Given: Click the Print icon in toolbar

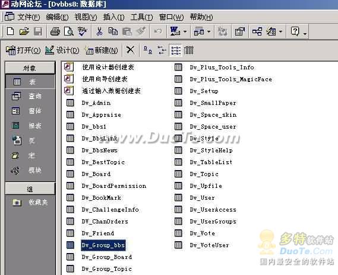Looking at the screenshot, I should tap(55, 31).
